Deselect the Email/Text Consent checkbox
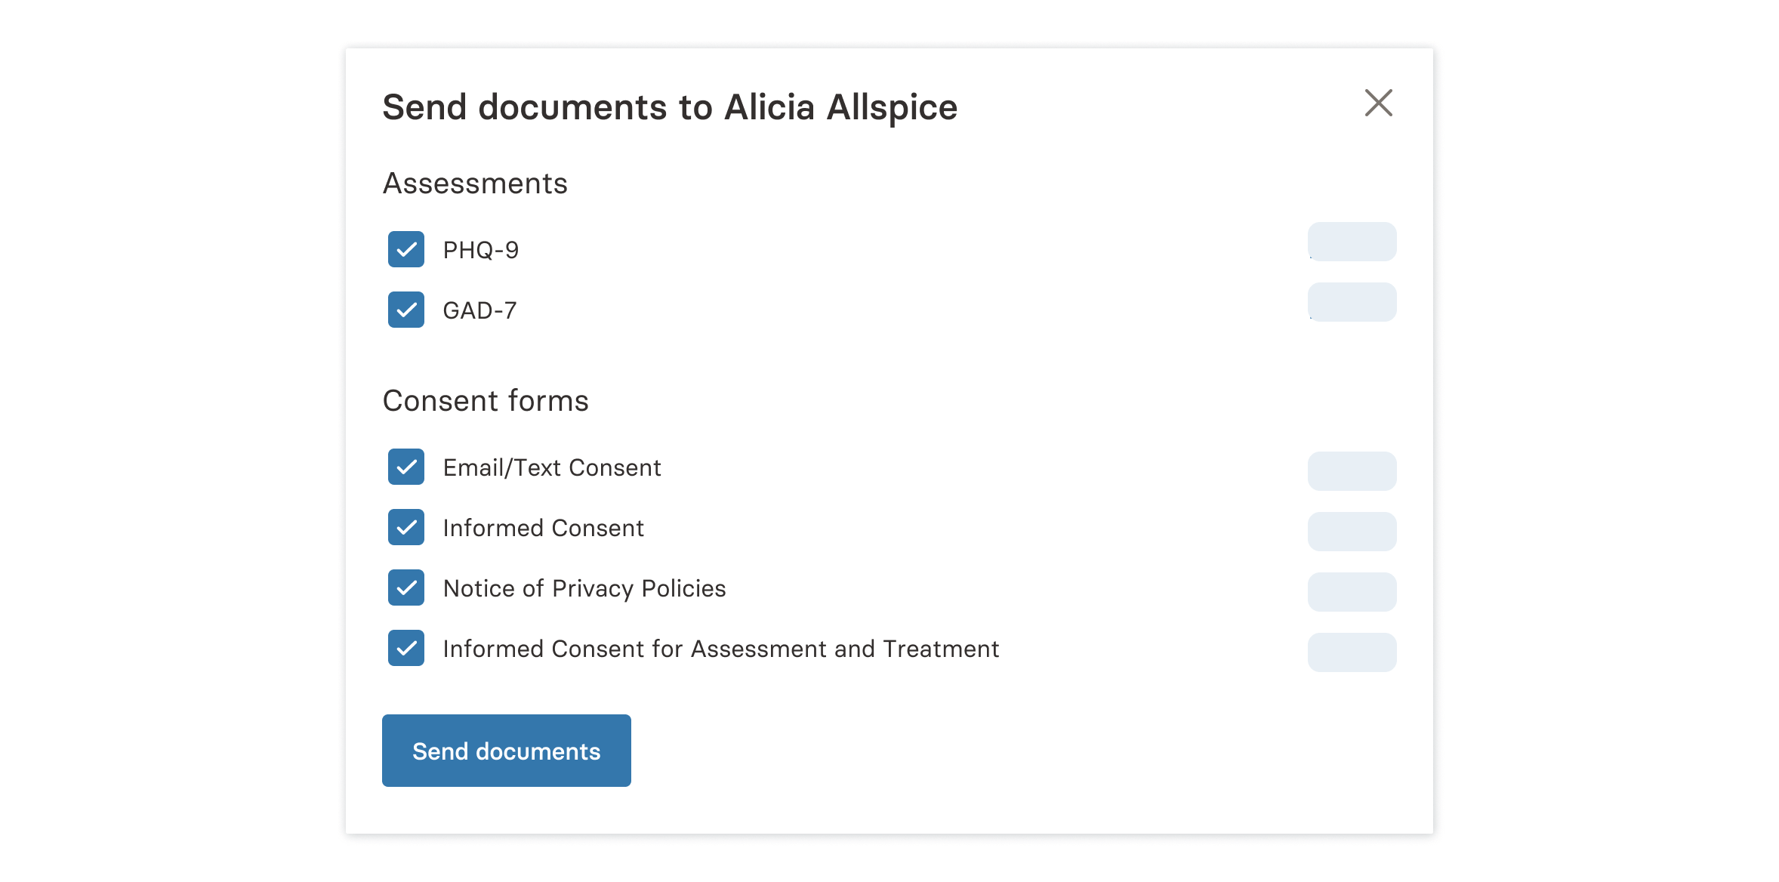Viewport: 1779px width, 882px height. [x=406, y=467]
